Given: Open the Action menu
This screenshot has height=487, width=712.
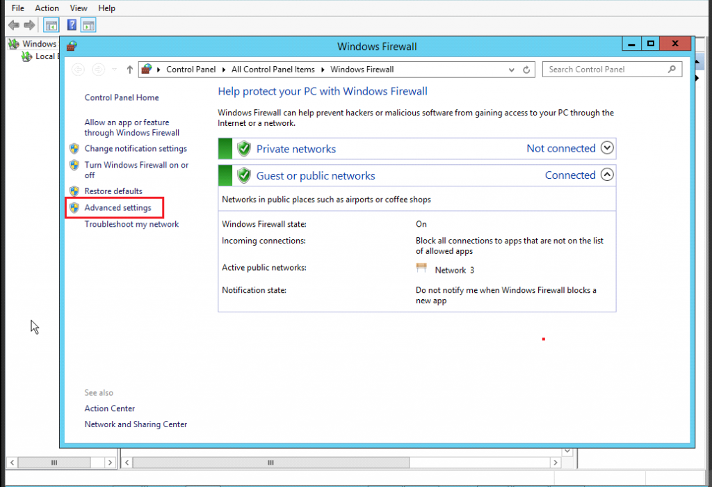Looking at the screenshot, I should pyautogui.click(x=47, y=8).
